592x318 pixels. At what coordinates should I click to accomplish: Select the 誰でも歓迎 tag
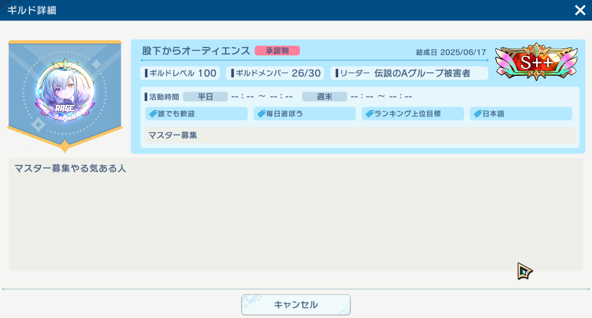(x=196, y=114)
